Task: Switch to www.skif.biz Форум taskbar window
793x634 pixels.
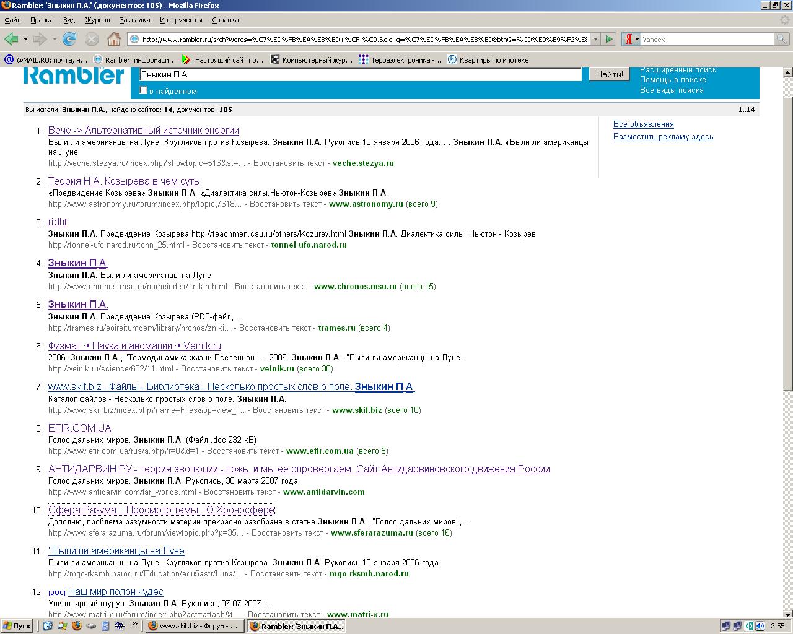Action: [x=195, y=626]
